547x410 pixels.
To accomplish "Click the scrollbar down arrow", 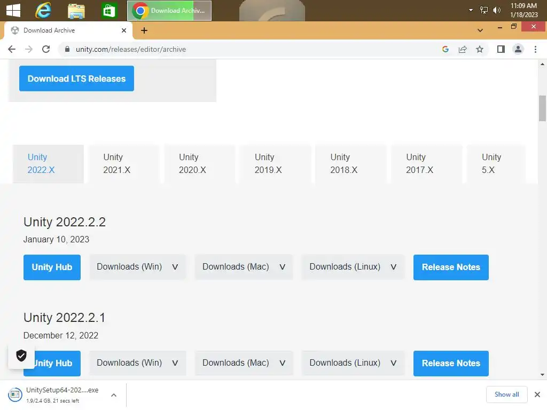I will click(x=542, y=375).
